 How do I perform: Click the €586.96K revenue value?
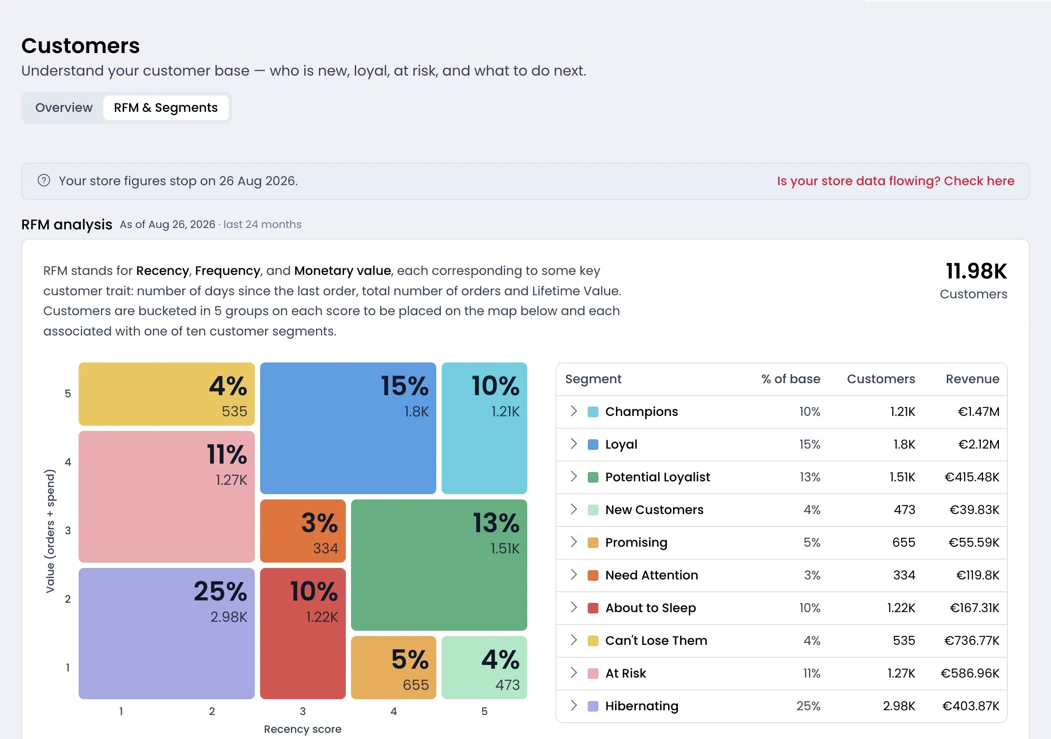tap(969, 674)
